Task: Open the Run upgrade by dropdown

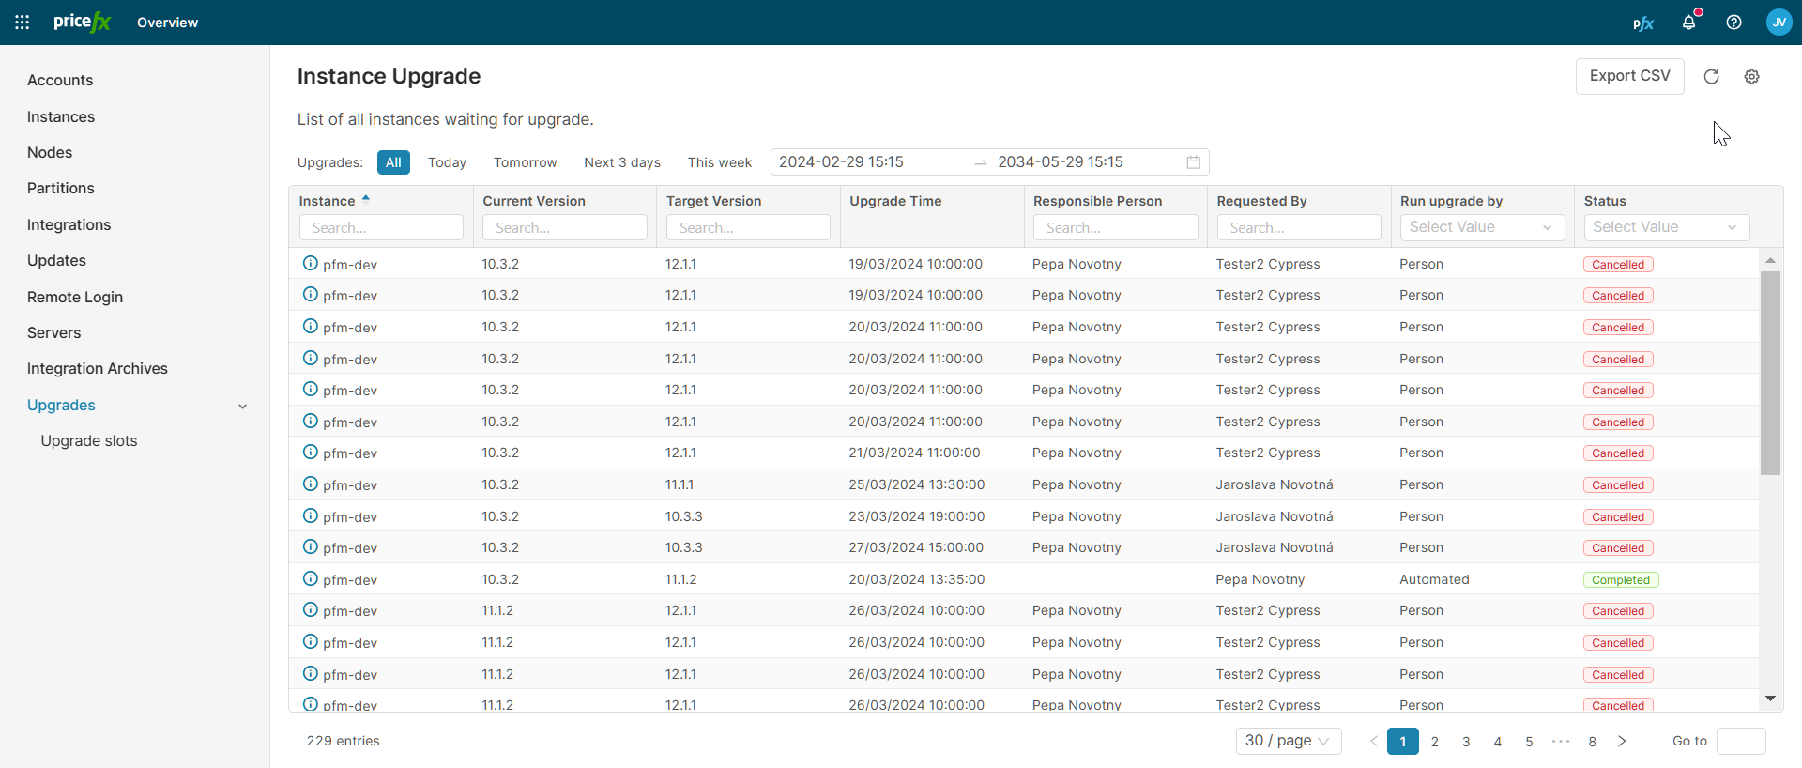Action: [x=1482, y=227]
